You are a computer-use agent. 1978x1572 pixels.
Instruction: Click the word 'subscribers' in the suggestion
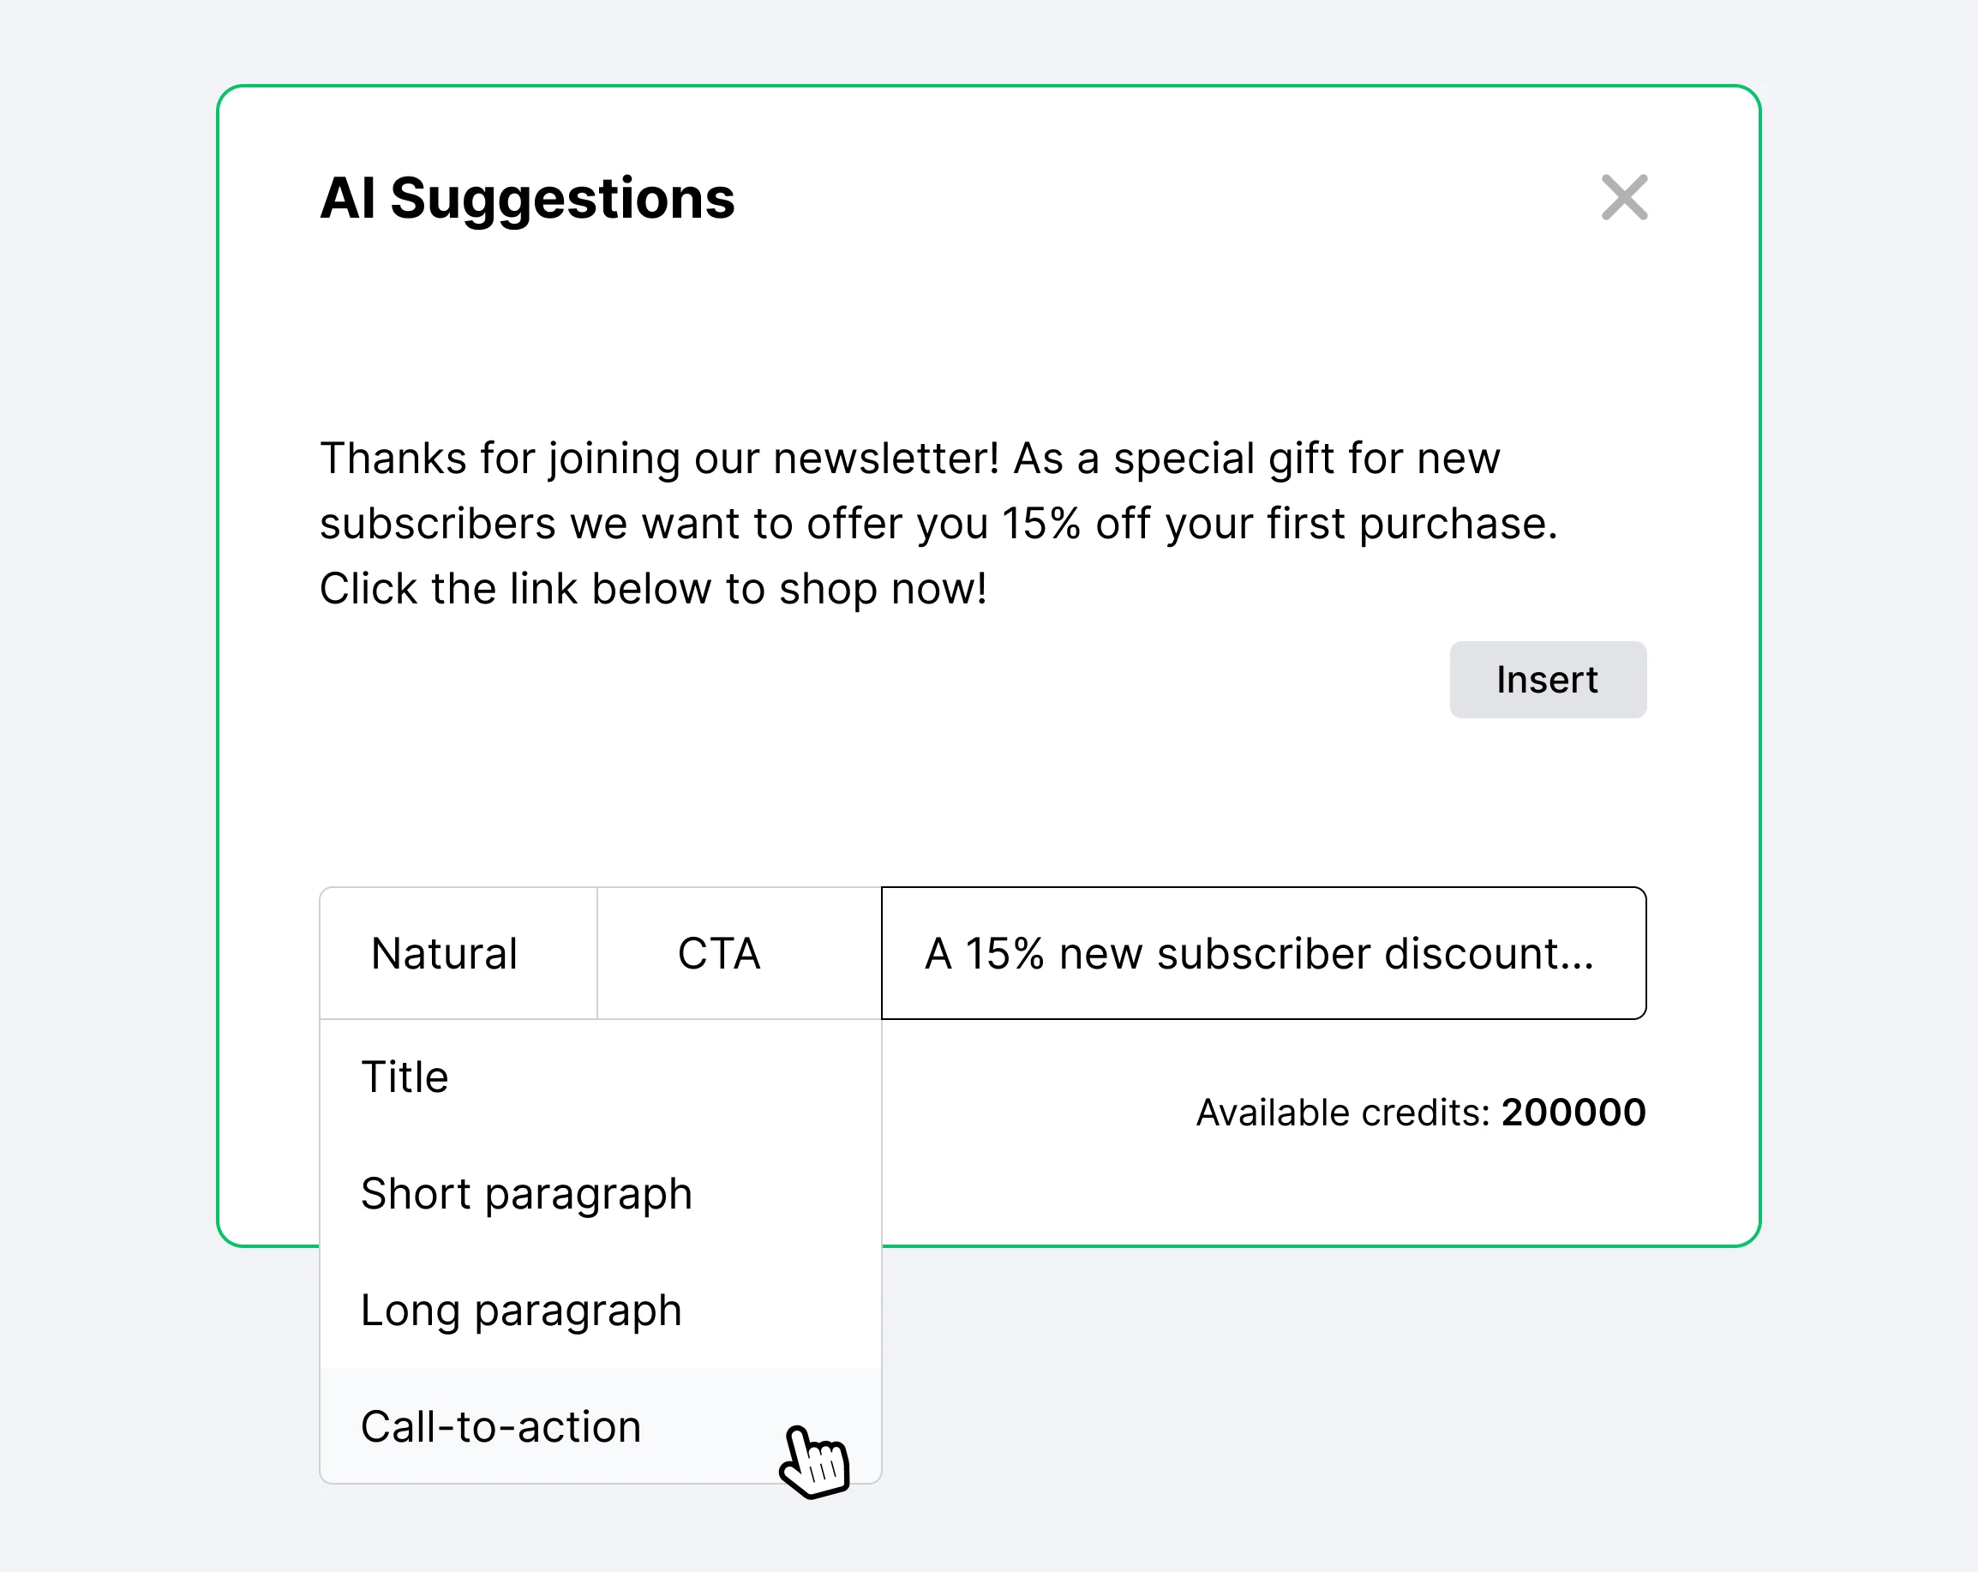[x=437, y=524]
